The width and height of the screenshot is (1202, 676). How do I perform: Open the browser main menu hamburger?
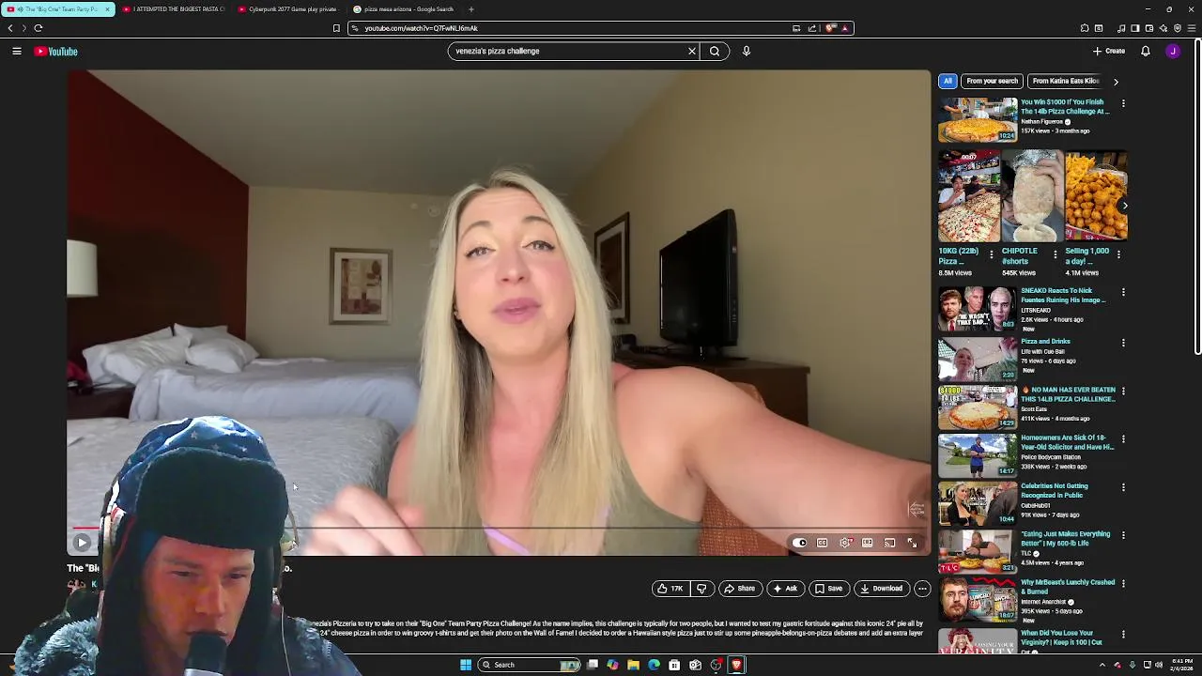1193,28
